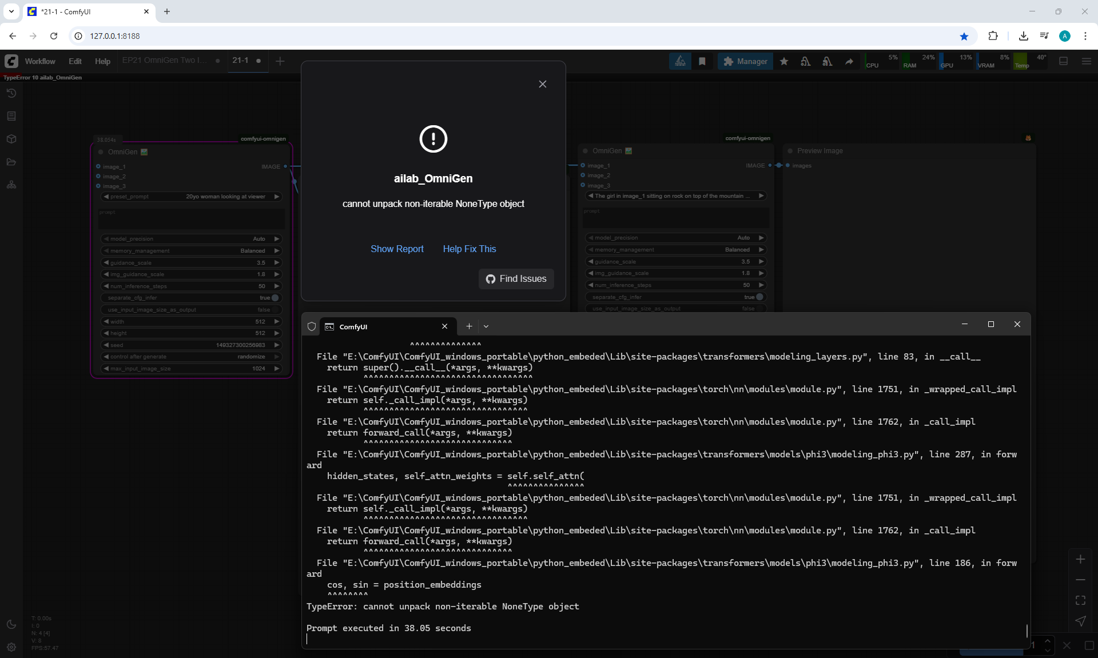Switch to EP21 OmniGen Two workflow tab
This screenshot has height=658, width=1098.
click(x=165, y=61)
